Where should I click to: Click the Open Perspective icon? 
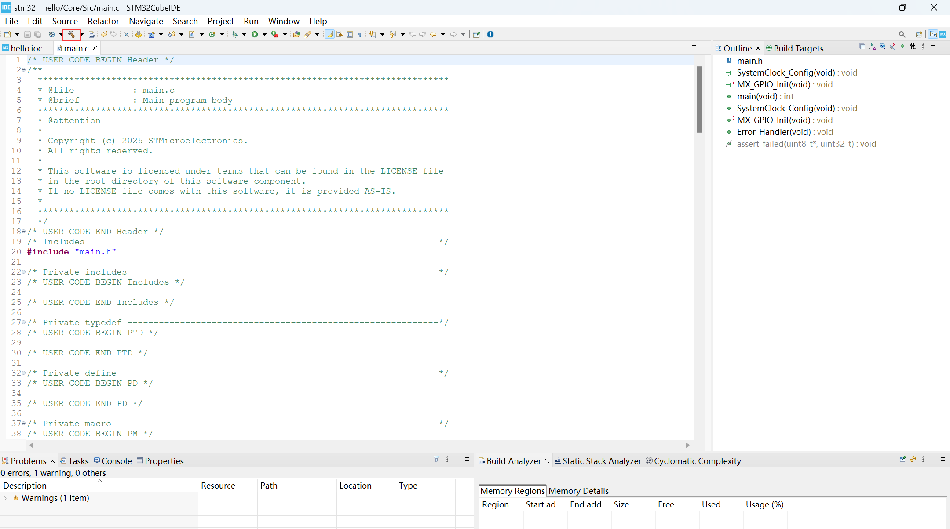[x=919, y=34]
